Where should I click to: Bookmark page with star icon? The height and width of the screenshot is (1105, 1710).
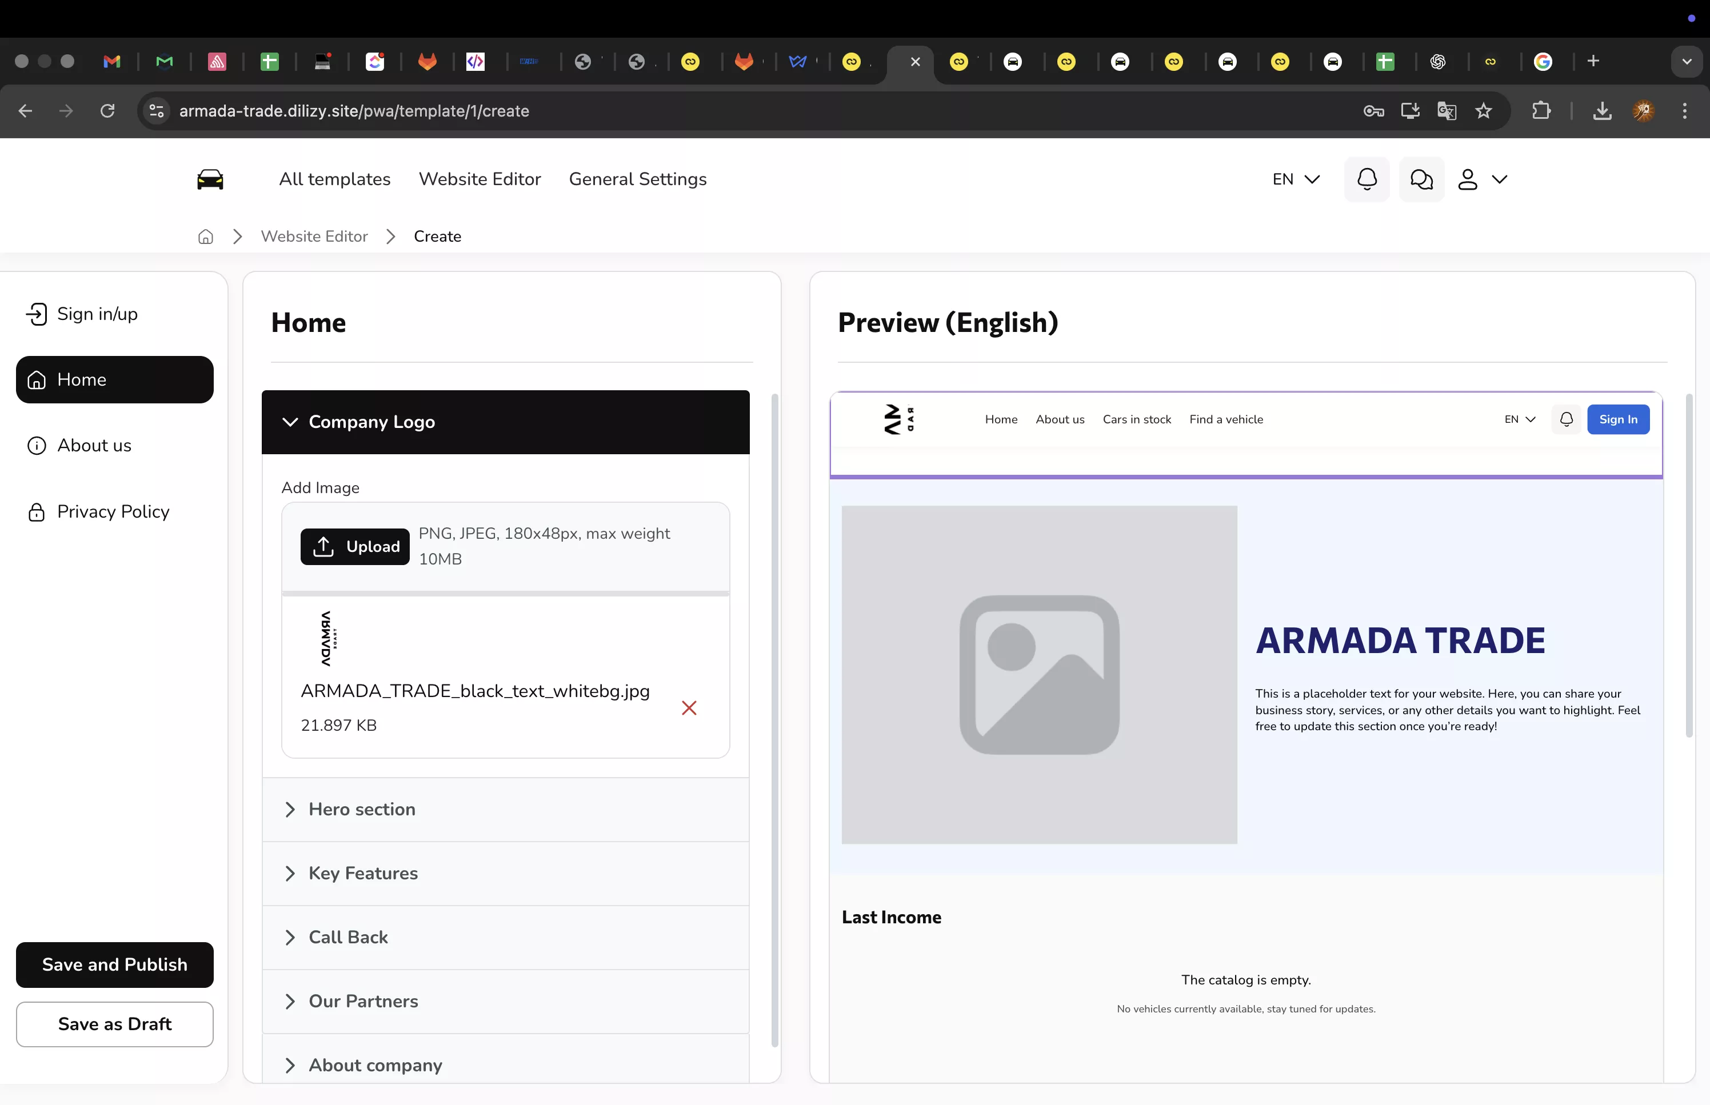point(1483,111)
